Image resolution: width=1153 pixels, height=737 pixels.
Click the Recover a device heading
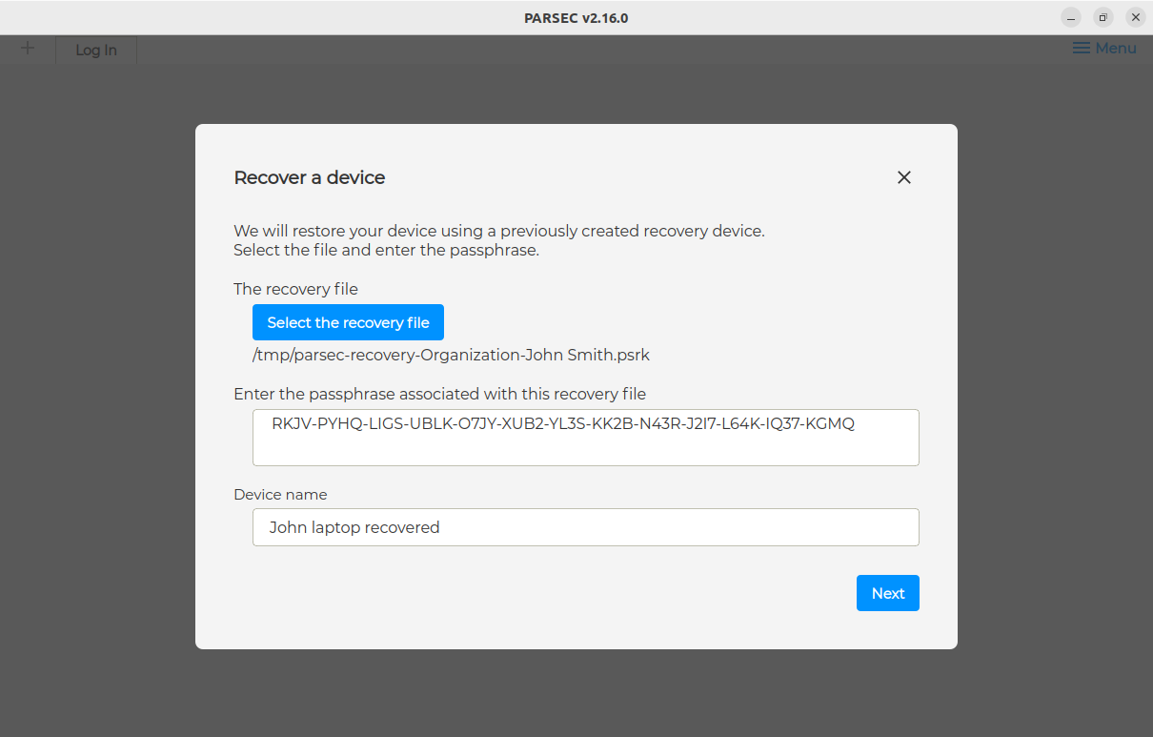310,177
